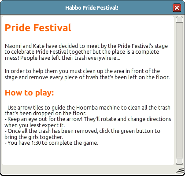The height and width of the screenshot is (176, 185).
Task: Click the "Once all the trash" instruction line
Action: coord(82,134)
